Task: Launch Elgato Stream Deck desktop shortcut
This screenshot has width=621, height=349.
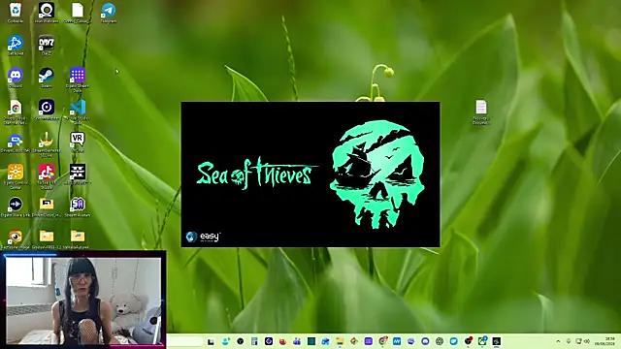Action: 78,79
